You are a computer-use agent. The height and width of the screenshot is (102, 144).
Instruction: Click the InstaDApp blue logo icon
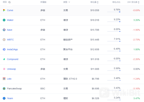pyautogui.click(x=4, y=49)
